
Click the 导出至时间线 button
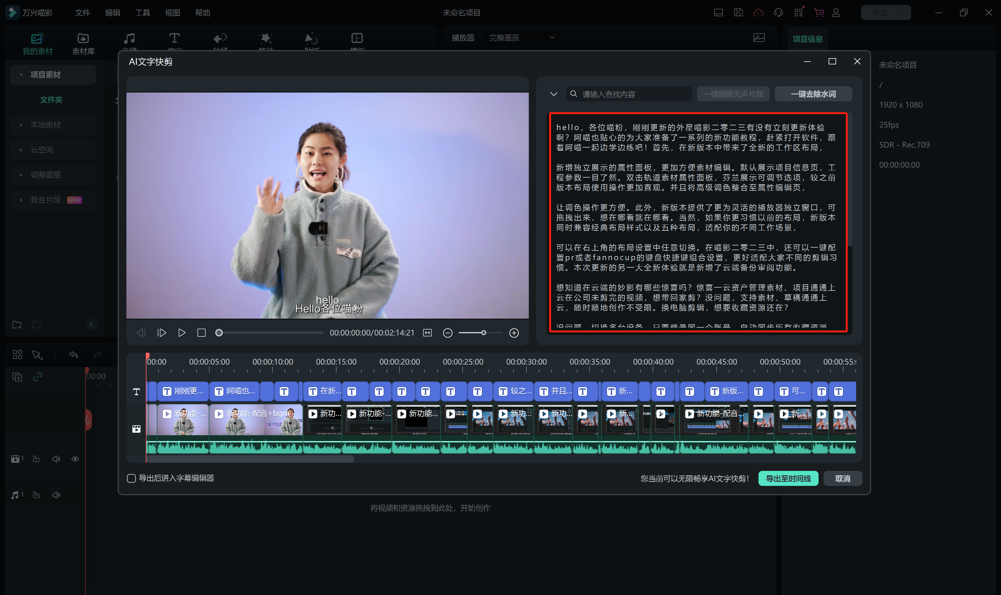(788, 478)
